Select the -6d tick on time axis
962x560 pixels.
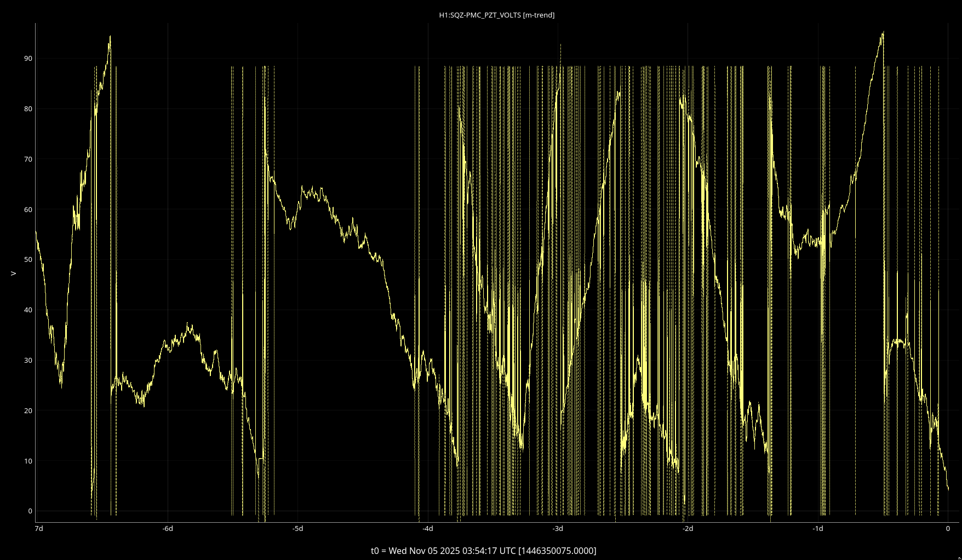coord(168,529)
